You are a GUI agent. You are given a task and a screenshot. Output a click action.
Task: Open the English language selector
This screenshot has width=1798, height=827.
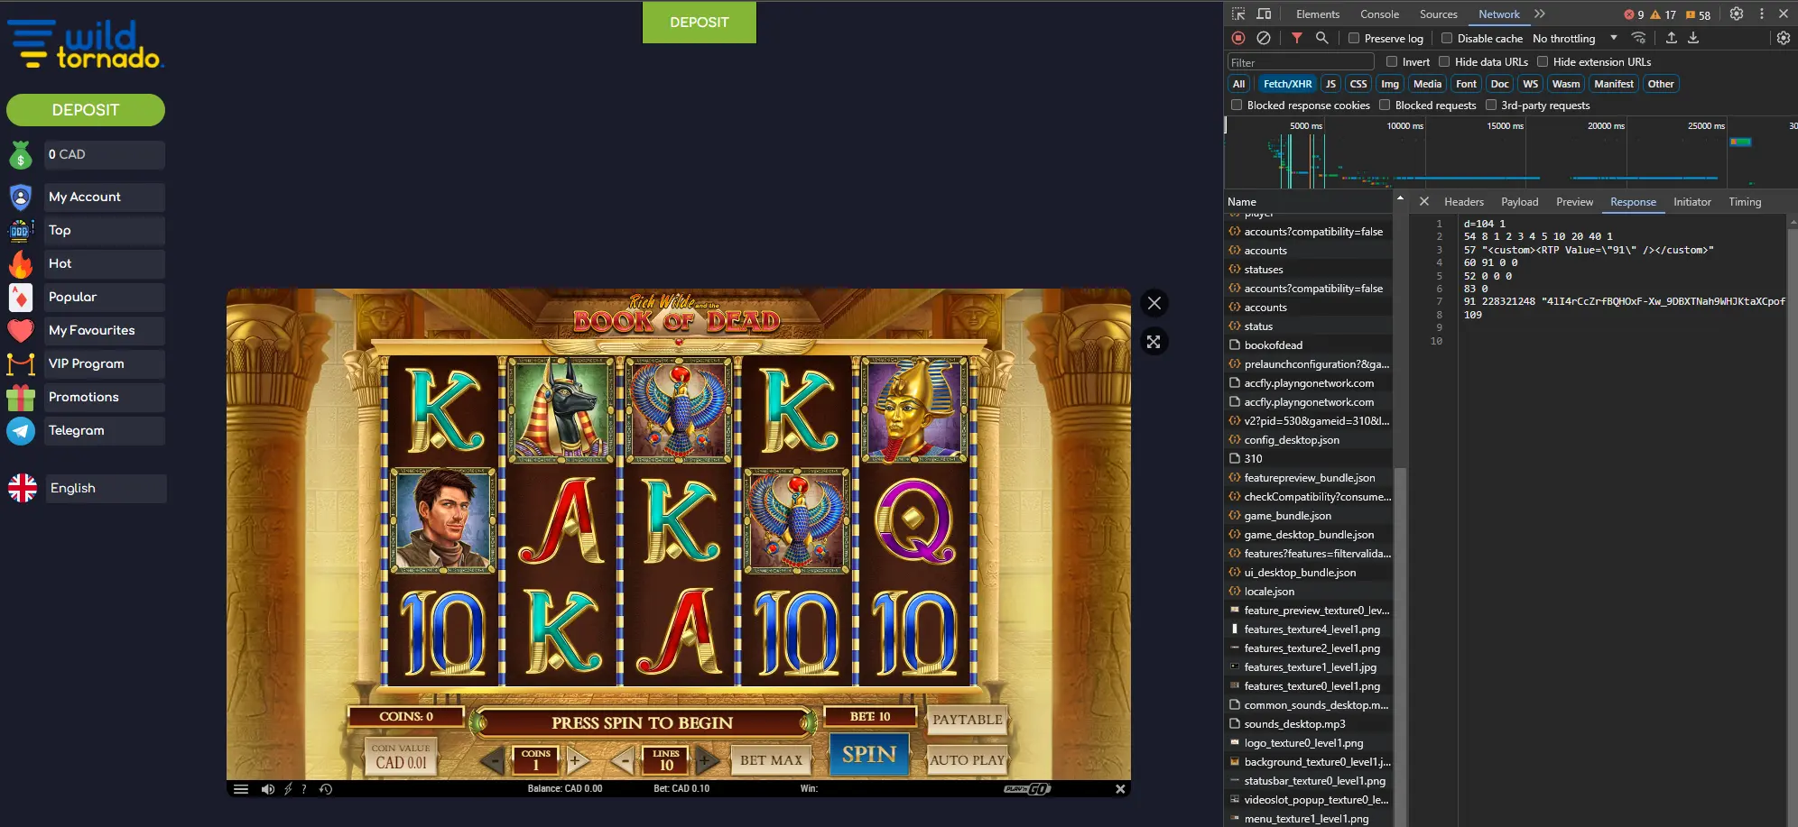pyautogui.click(x=106, y=488)
